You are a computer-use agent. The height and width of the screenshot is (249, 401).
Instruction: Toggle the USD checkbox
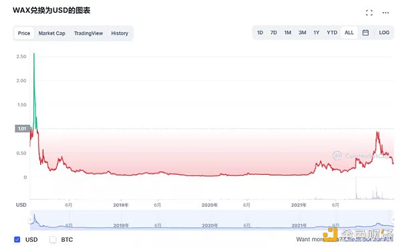[x=17, y=240]
